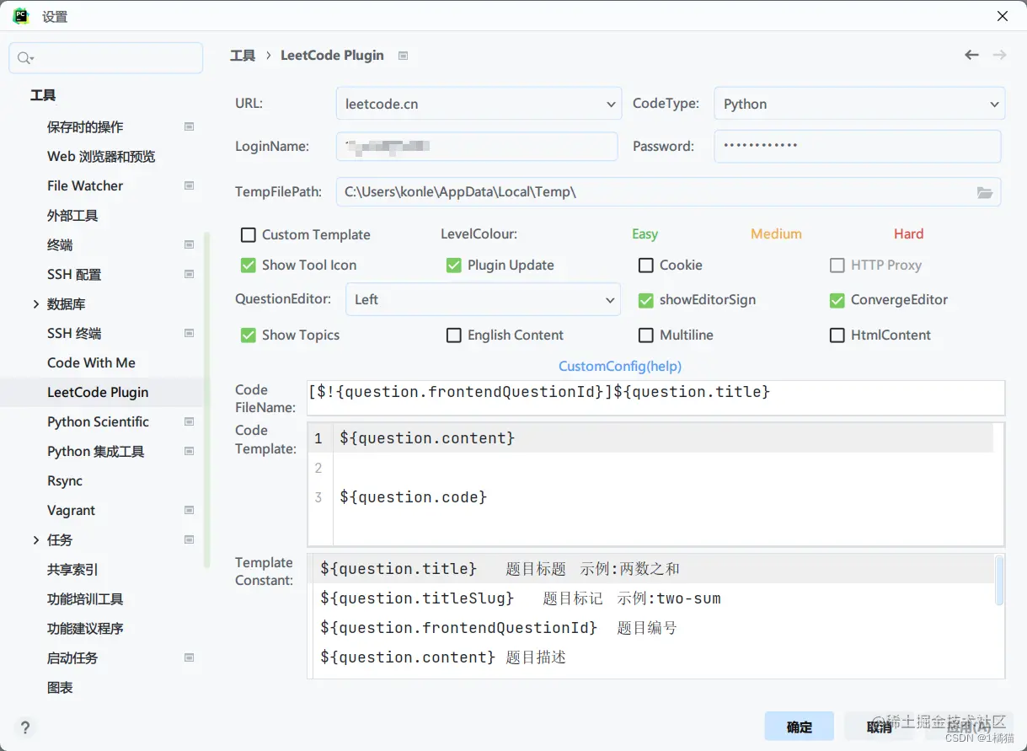Expand the 数据库 tree node
Screen dimensions: 1027x751
(36, 303)
